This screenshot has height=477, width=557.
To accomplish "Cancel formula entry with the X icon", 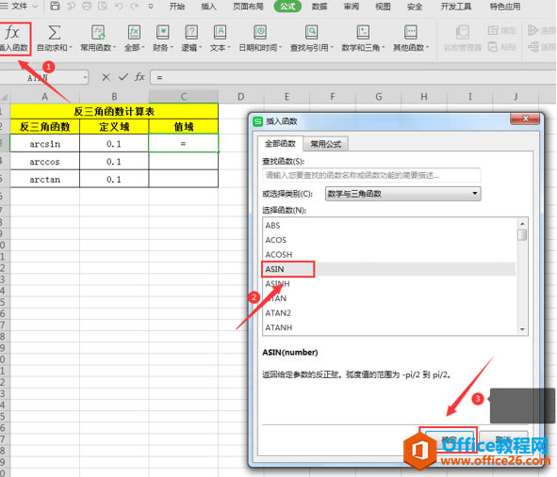I will (x=106, y=77).
